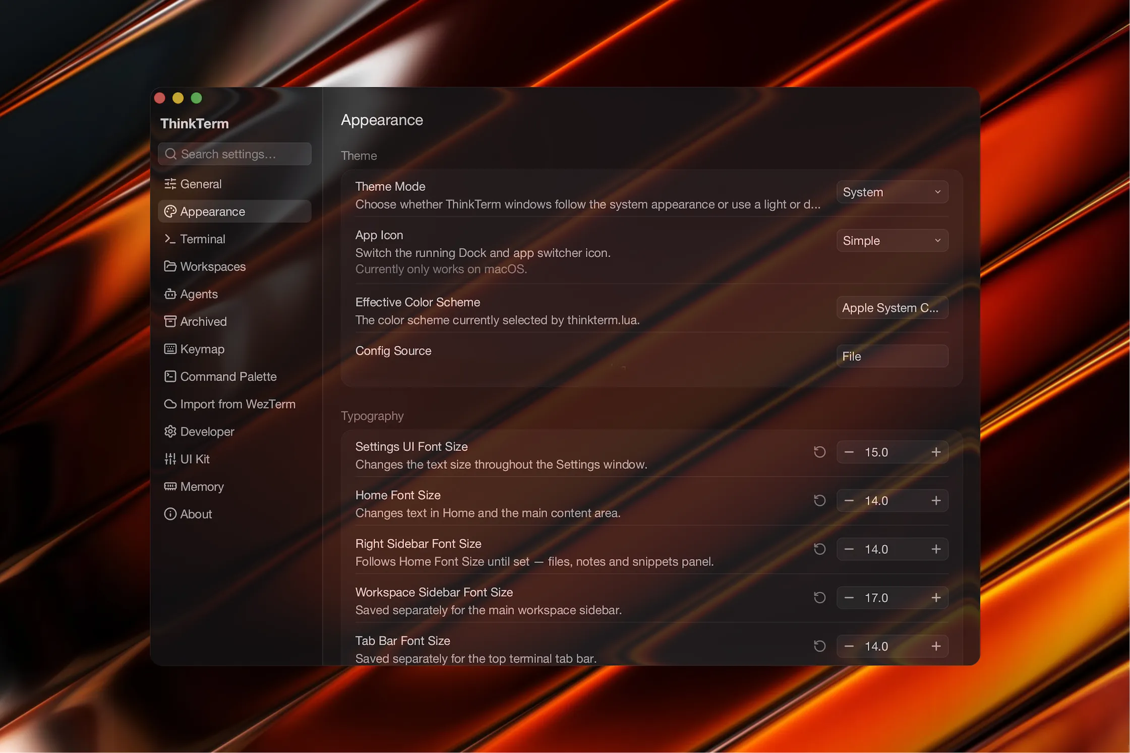
Task: Open the Workspaces settings section
Action: click(x=234, y=266)
